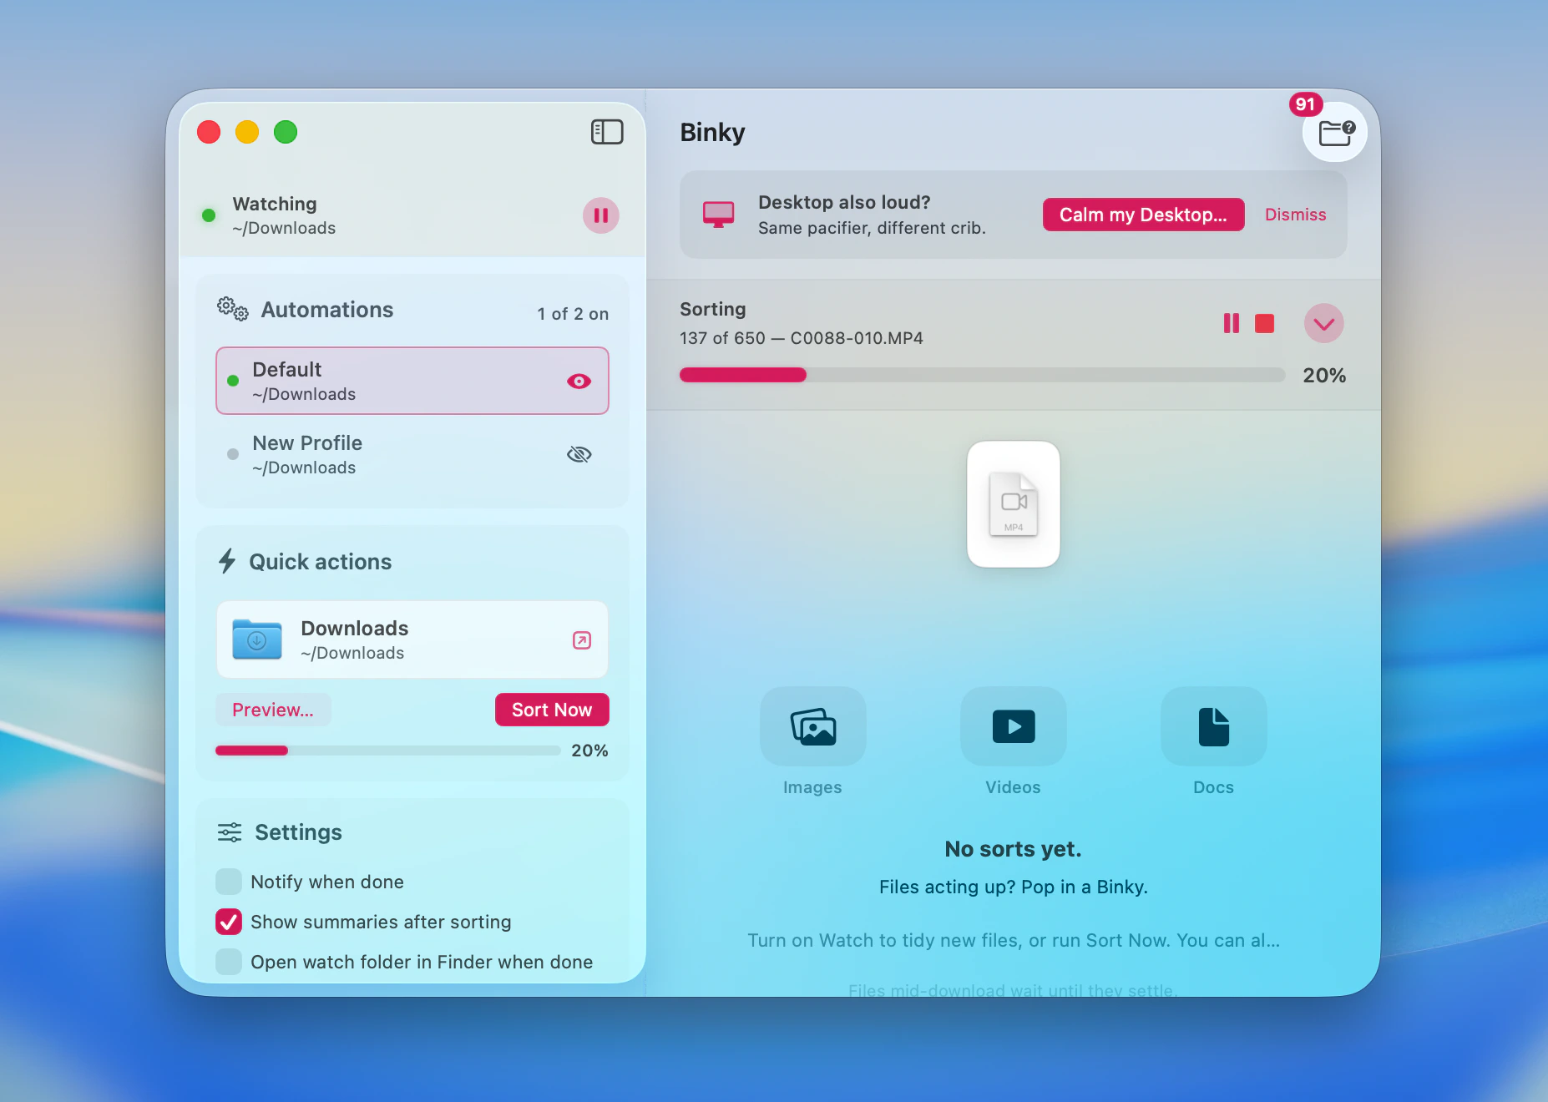Click the Downloads folder icon

click(x=256, y=639)
